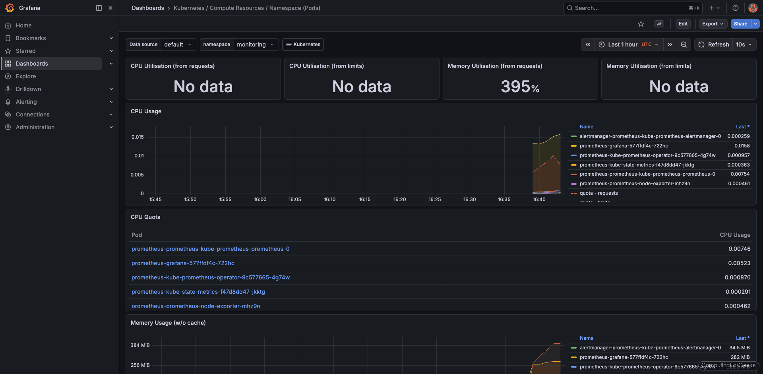Open the Explore section in the sidebar
The height and width of the screenshot is (374, 763).
pos(26,76)
